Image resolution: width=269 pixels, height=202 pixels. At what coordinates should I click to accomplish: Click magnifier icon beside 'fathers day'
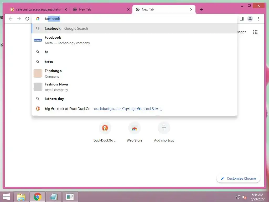click(38, 99)
